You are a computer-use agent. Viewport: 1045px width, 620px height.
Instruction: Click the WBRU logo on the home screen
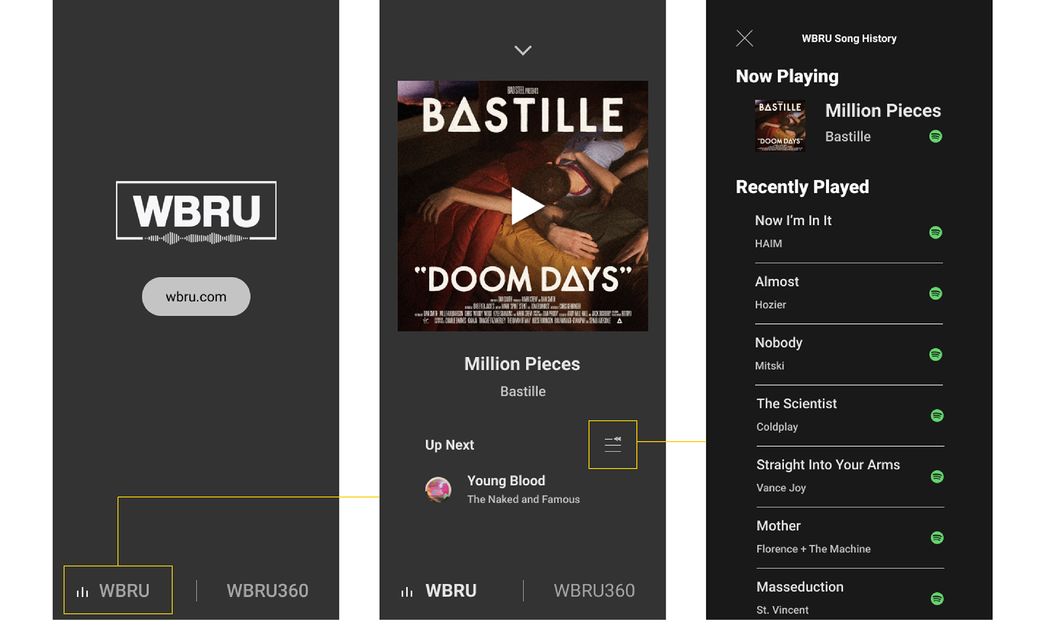click(x=196, y=212)
